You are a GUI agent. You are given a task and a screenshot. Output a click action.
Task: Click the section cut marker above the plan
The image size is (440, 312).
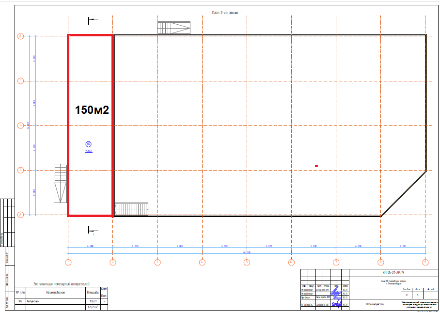tap(92, 20)
